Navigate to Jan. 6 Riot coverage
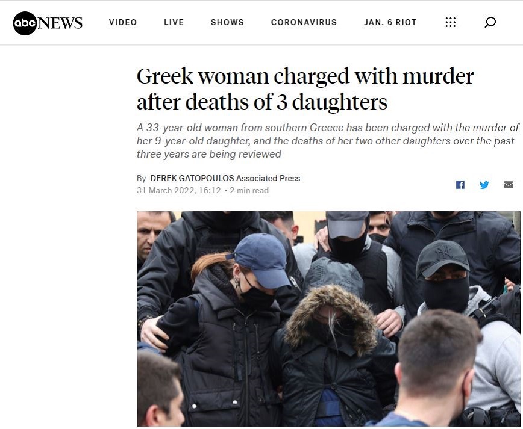This screenshot has height=429, width=523. [390, 22]
